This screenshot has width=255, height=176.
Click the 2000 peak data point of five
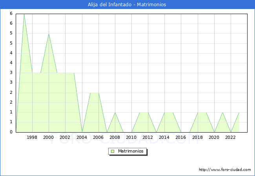point(49,34)
